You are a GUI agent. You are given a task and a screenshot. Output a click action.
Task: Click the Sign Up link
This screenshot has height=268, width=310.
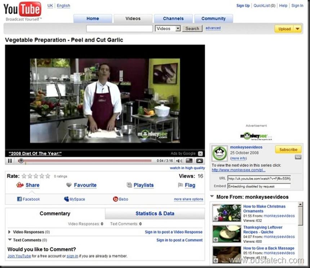243,5
